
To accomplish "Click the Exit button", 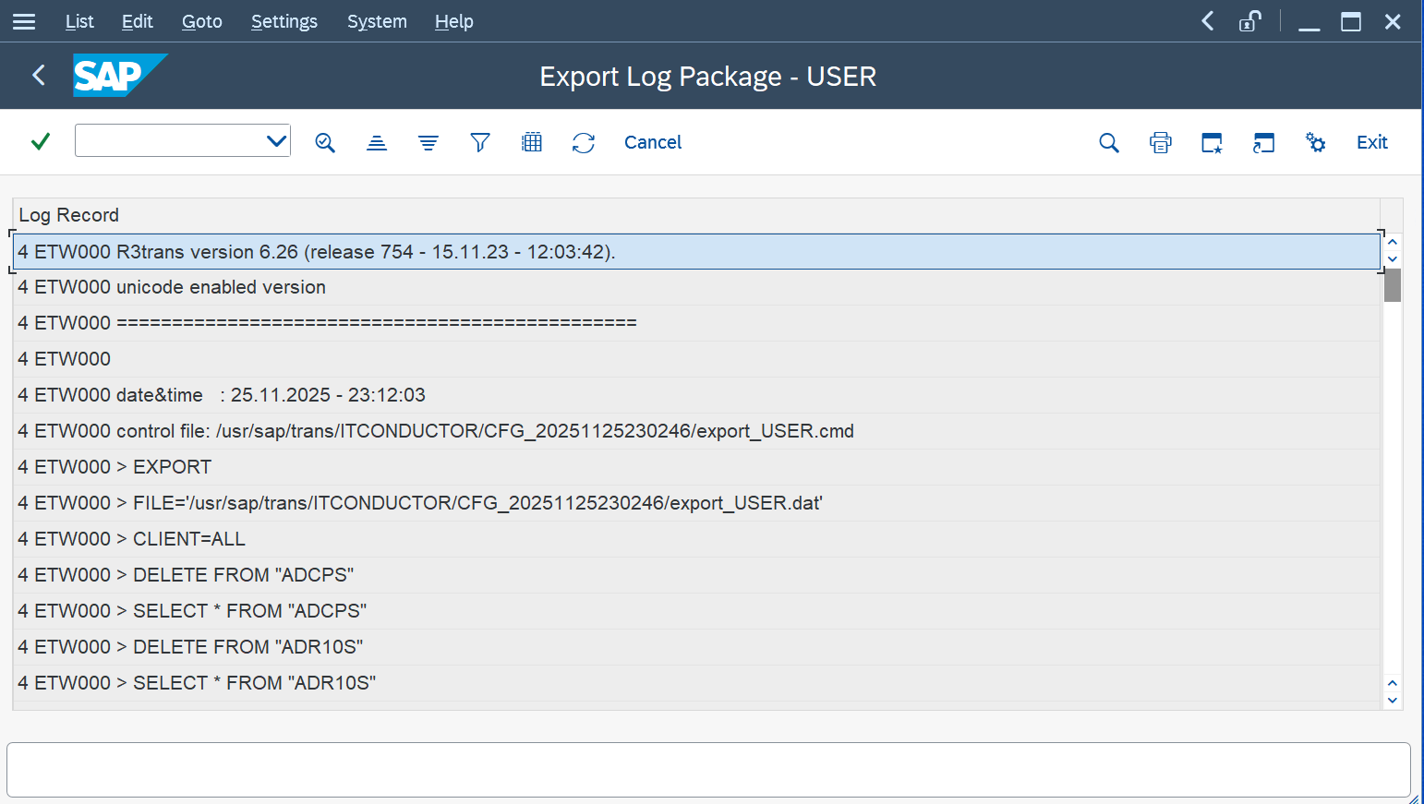I will (x=1371, y=142).
